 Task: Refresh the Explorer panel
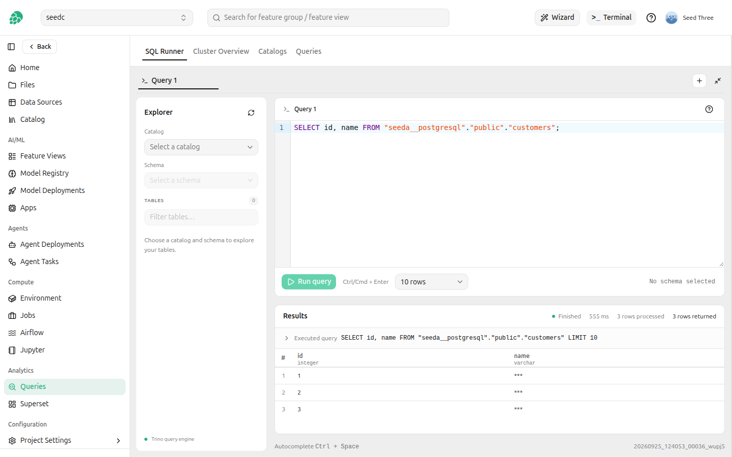click(x=251, y=113)
